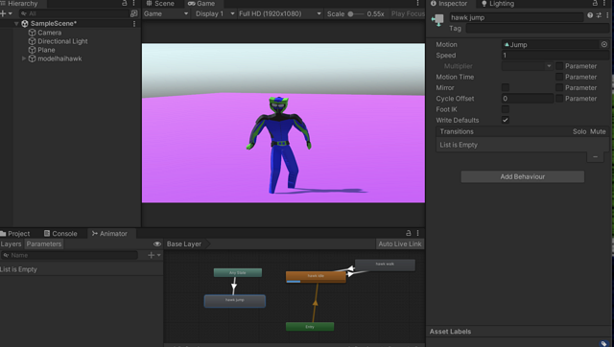Viewport: 614px width, 347px height.
Task: Open the SampleScene three-dot options menu
Action: 134,23
